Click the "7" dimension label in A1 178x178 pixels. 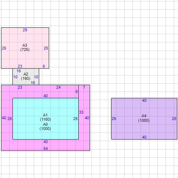pos(84,87)
